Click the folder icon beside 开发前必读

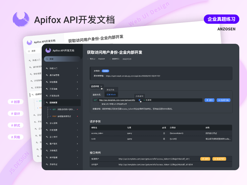pyautogui.click(x=47, y=96)
